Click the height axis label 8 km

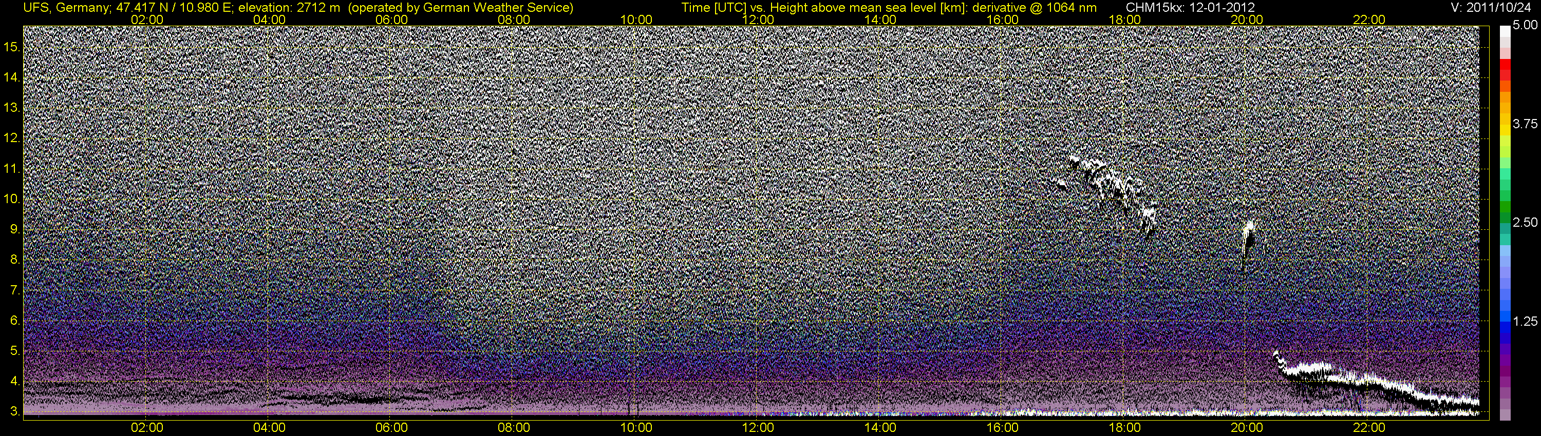click(15, 260)
